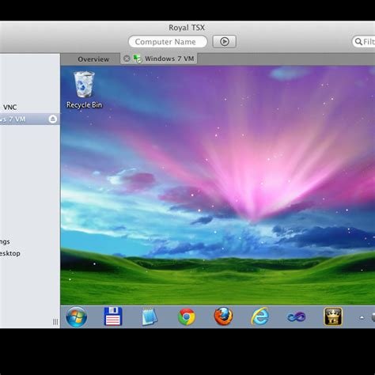
Task: Launch the floppy disk save icon in taskbar
Action: 113,316
